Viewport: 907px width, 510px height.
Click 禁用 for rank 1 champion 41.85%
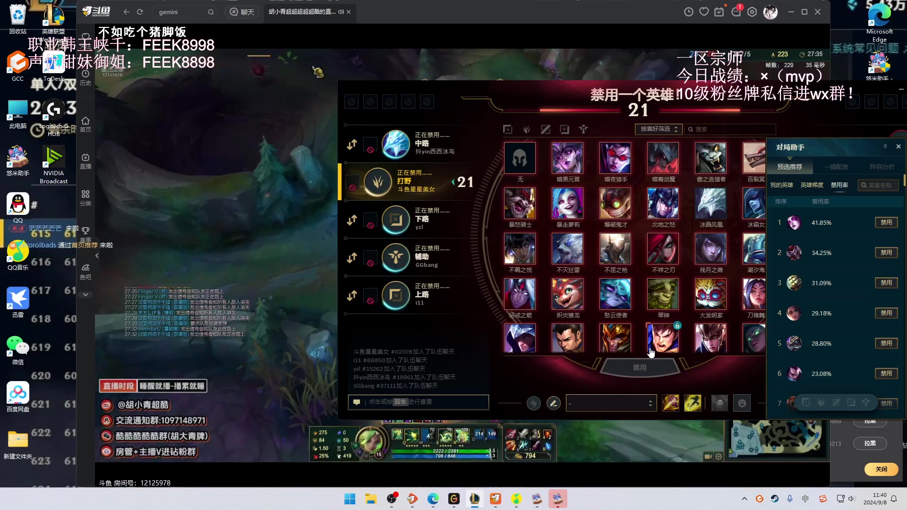tap(886, 222)
